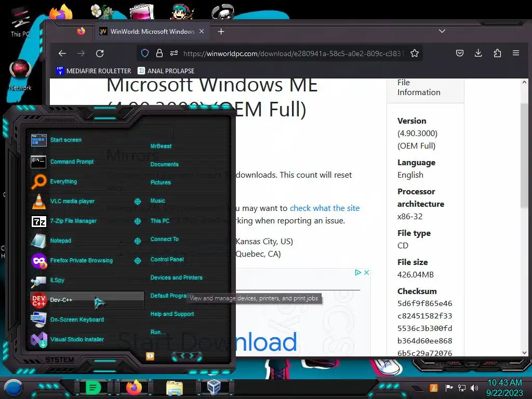Expand VLC media player jump list arrow
This screenshot has height=399, width=532.
click(138, 202)
